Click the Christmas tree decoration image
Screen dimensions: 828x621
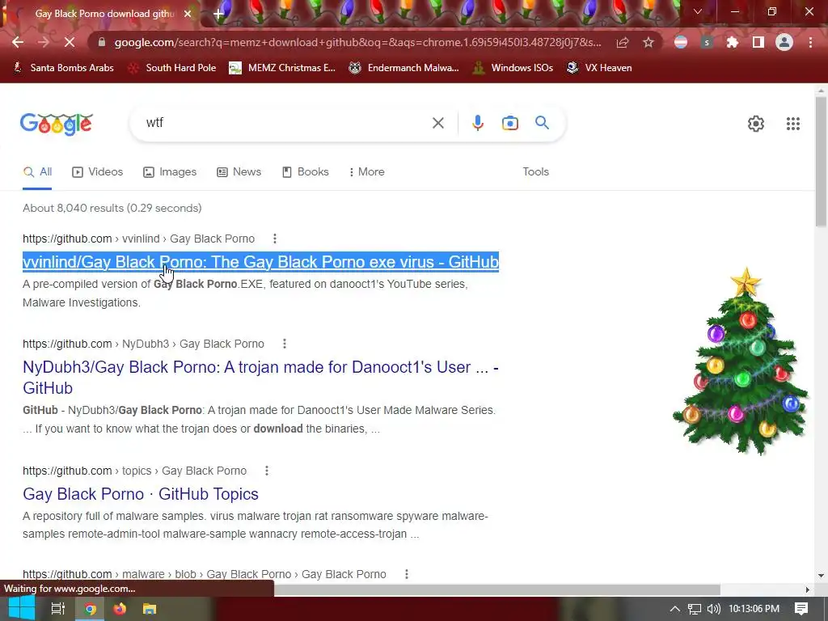click(741, 361)
